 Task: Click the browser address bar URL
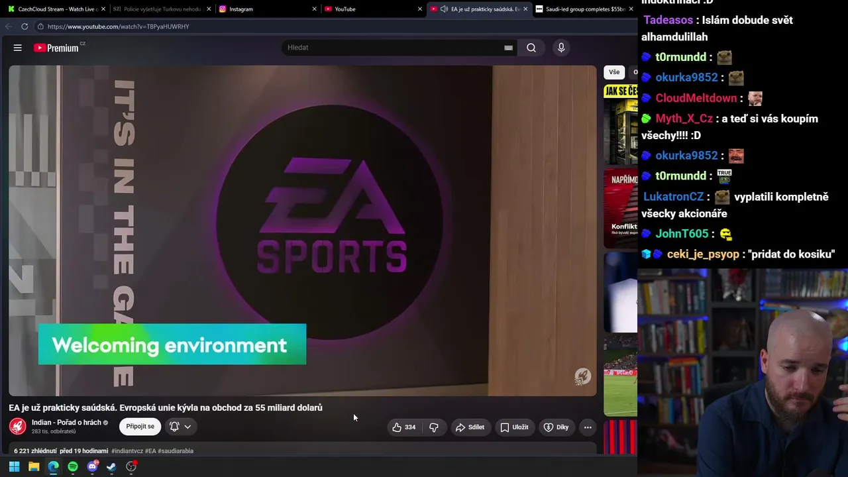coord(119,26)
